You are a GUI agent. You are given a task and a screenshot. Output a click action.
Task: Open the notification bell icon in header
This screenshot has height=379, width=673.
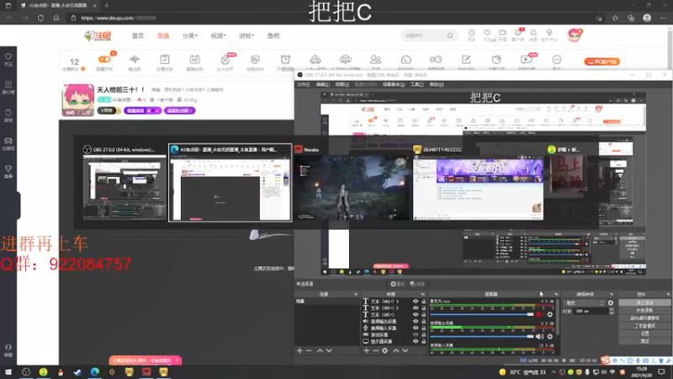[x=533, y=35]
